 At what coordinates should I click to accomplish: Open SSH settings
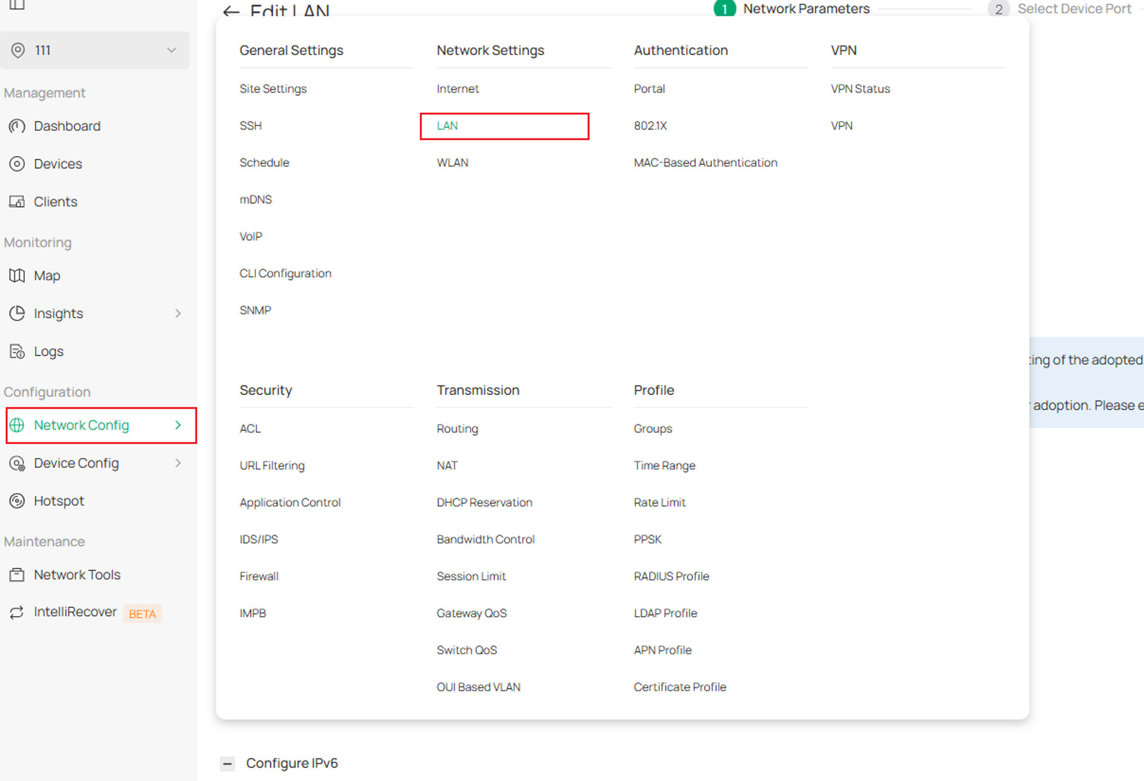[251, 125]
